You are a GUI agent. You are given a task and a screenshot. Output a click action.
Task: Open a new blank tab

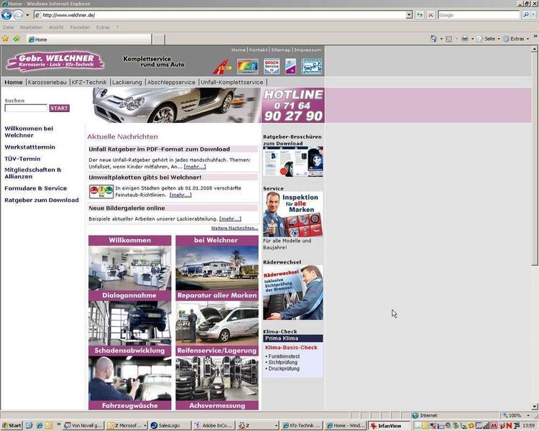(159, 40)
